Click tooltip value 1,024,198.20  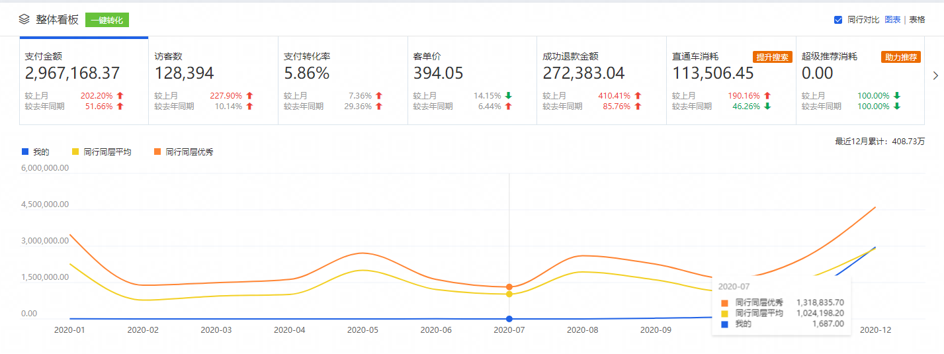click(x=820, y=313)
